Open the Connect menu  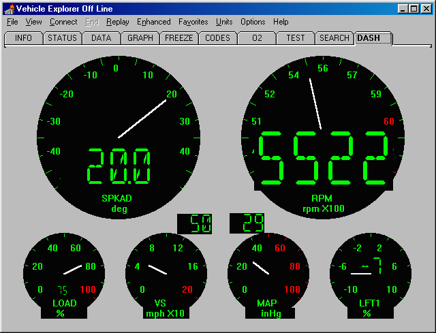[63, 22]
